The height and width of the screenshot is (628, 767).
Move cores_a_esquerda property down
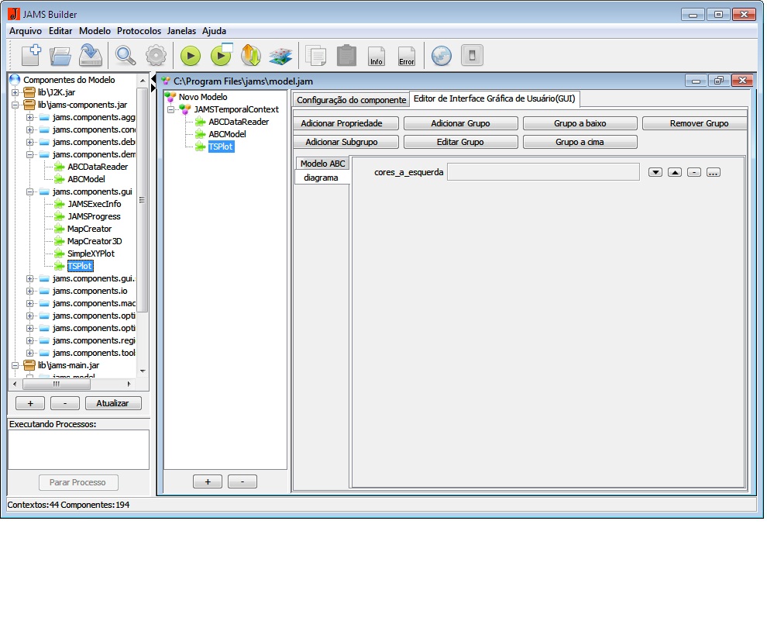tap(655, 172)
